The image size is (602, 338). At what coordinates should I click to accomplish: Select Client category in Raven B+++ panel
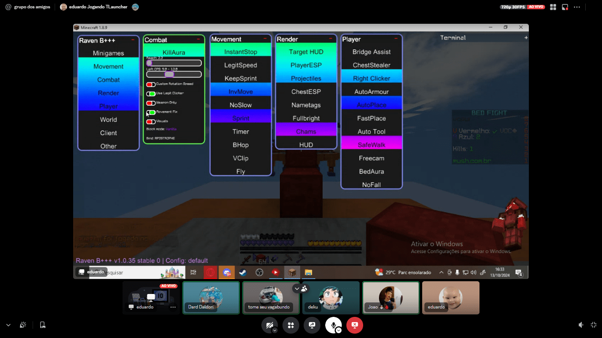point(108,133)
